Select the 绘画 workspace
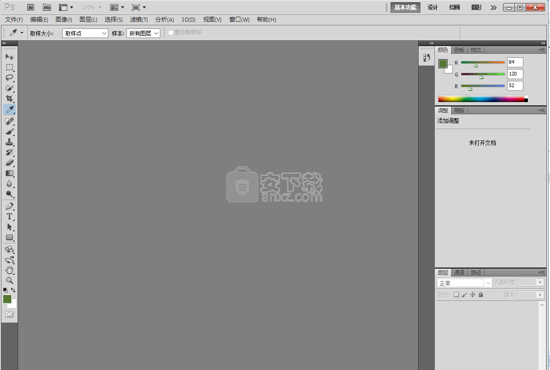 point(455,7)
